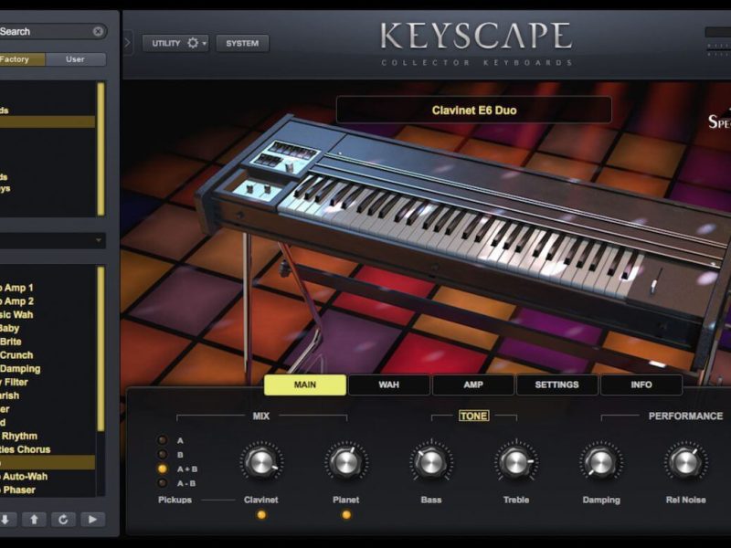The width and height of the screenshot is (731, 548).
Task: Click the Treble tone knob
Action: point(516,462)
